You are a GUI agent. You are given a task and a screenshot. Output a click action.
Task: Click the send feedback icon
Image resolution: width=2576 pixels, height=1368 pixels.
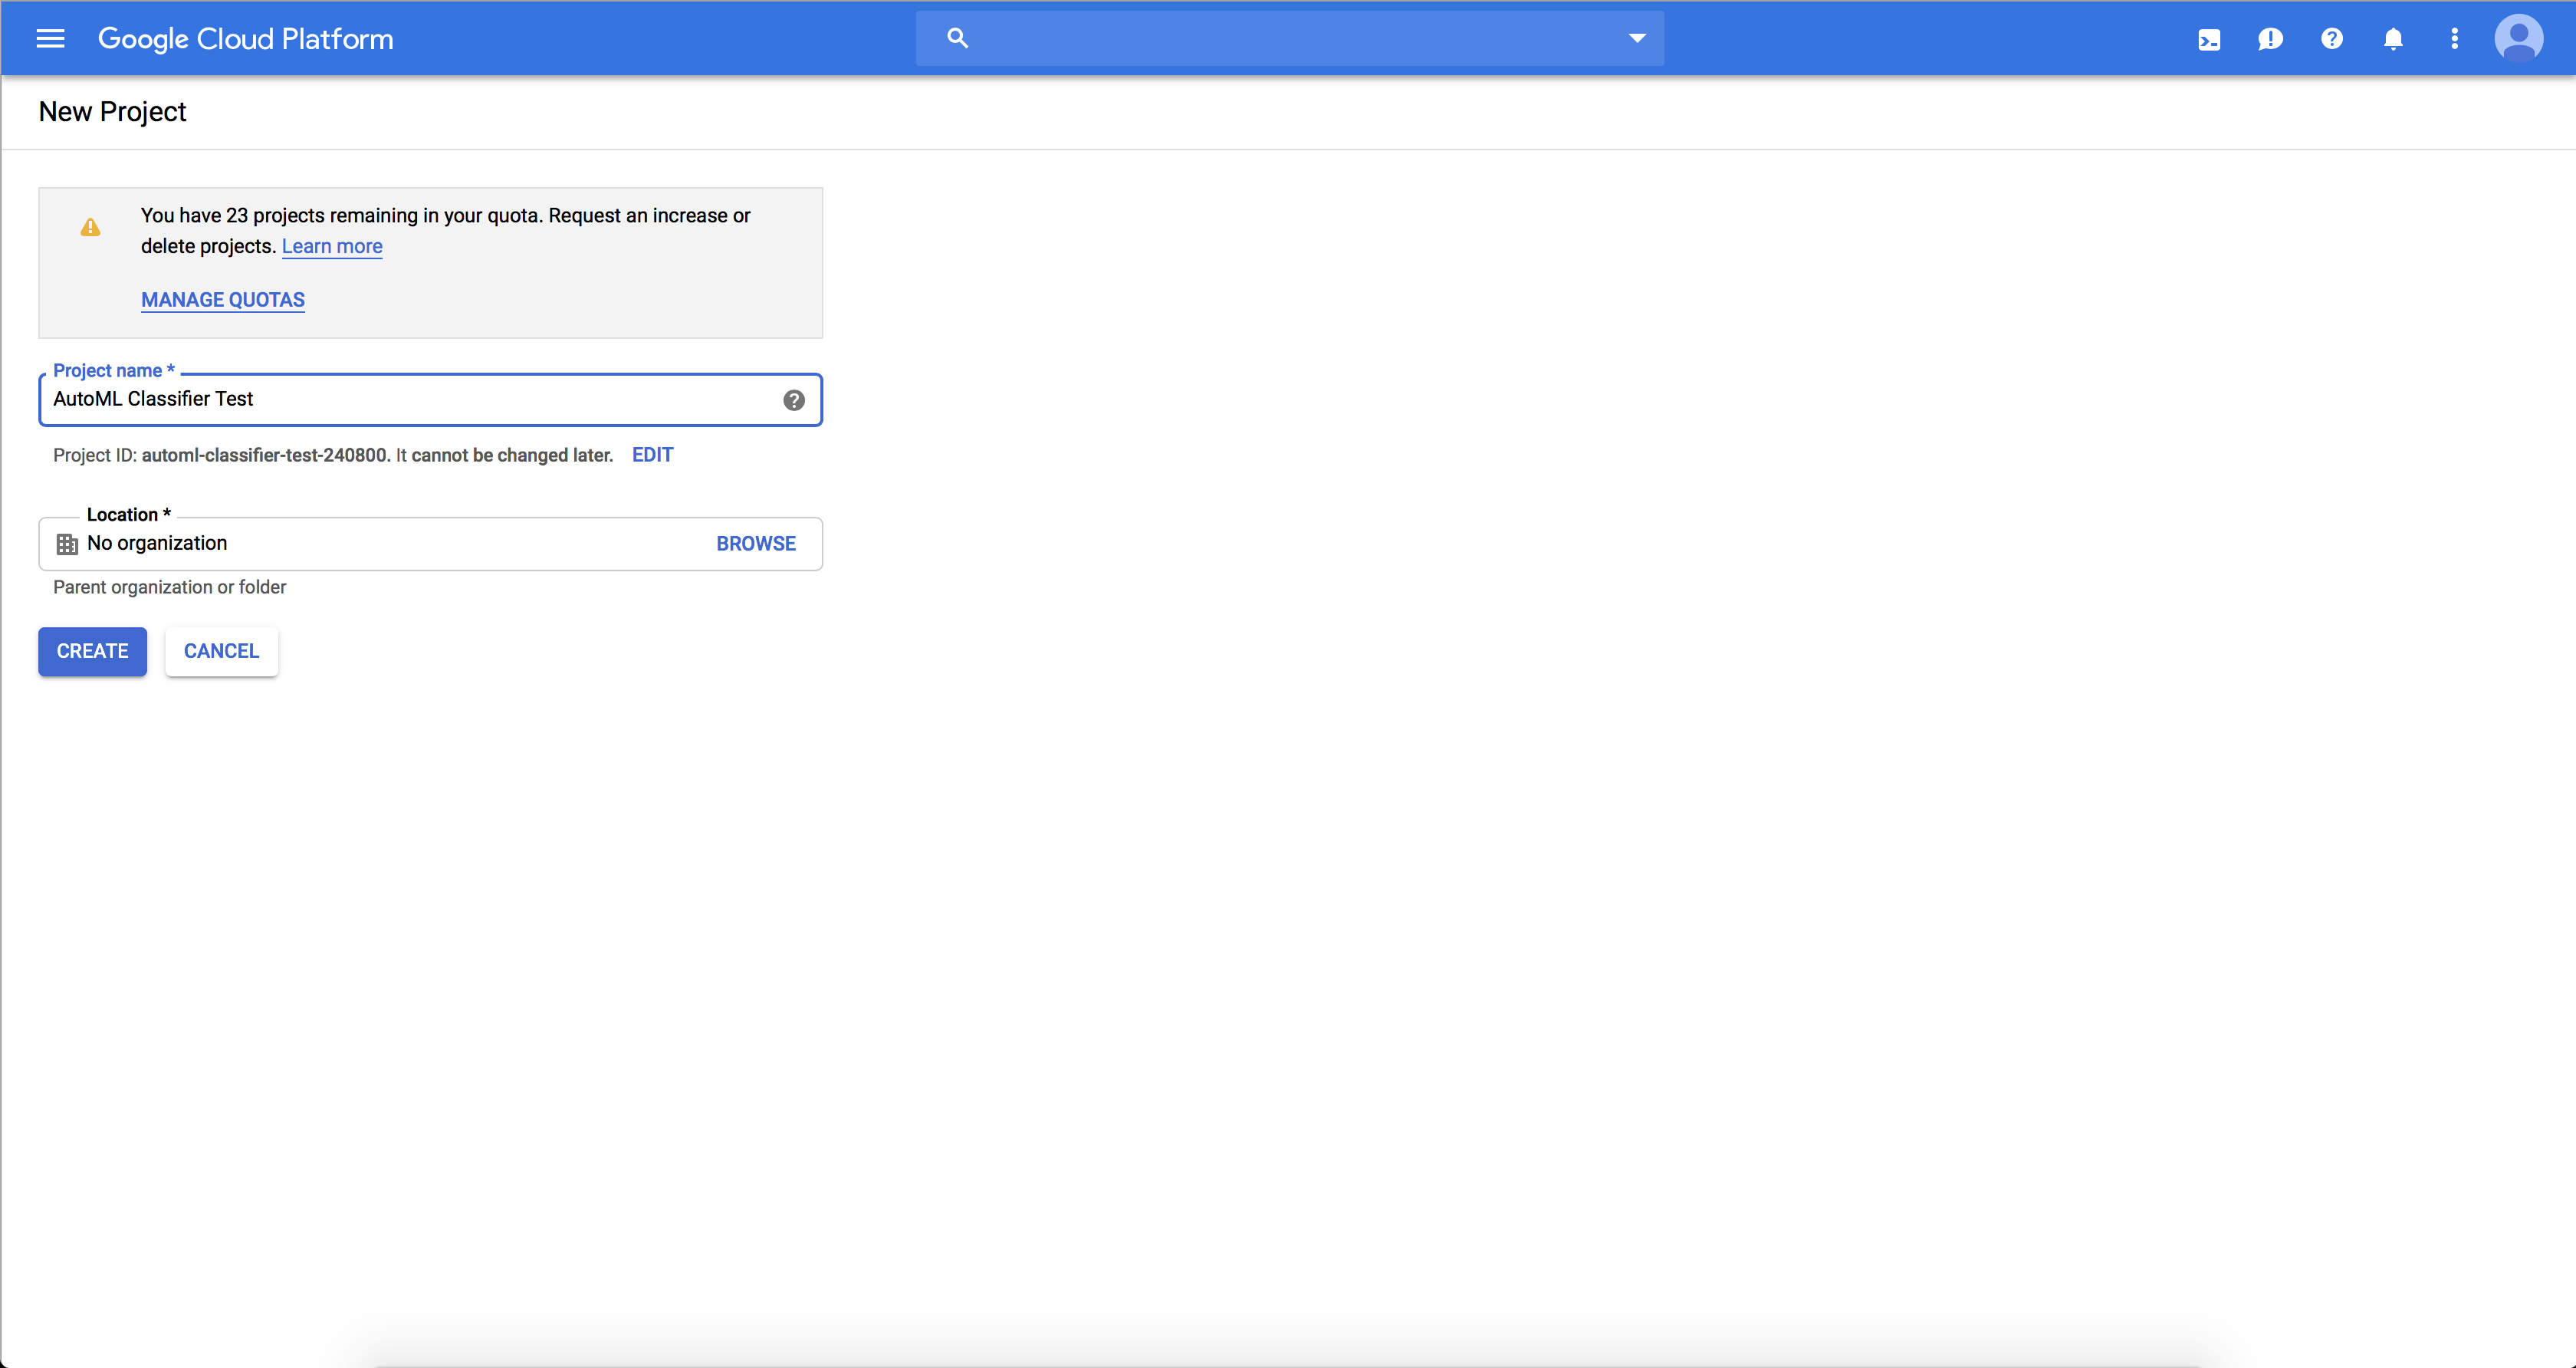click(x=2270, y=39)
